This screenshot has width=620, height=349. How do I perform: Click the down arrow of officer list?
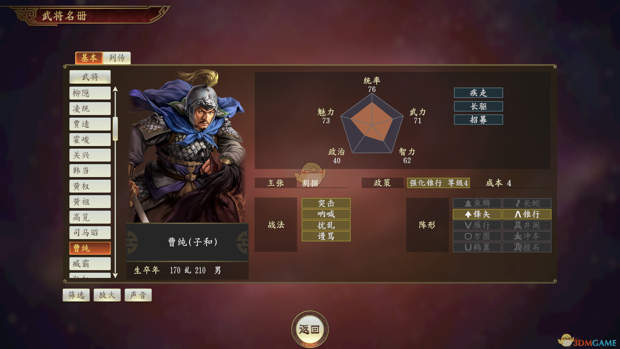tap(115, 276)
